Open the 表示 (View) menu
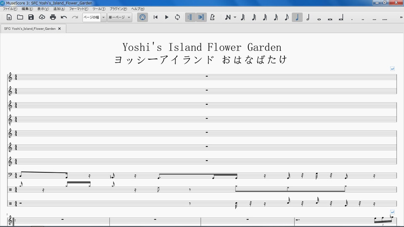This screenshot has width=404, height=227. pos(43,9)
